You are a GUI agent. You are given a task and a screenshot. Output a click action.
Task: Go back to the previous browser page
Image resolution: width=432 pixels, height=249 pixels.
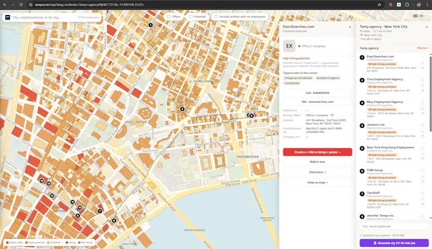coord(5,5)
